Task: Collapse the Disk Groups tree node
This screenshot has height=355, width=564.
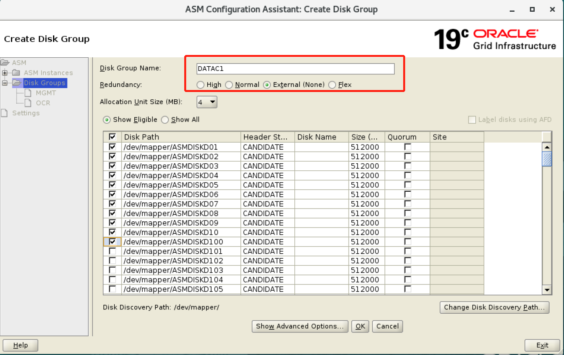Action: (5, 83)
